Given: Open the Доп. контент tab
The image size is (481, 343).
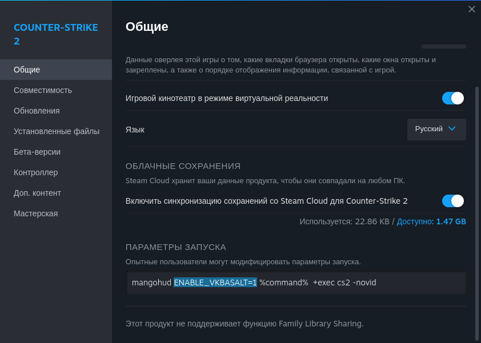Looking at the screenshot, I should [37, 193].
